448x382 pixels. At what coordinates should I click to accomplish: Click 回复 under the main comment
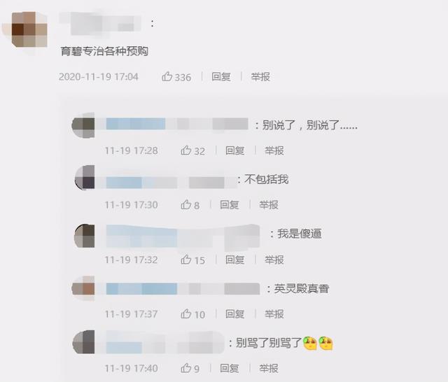221,76
